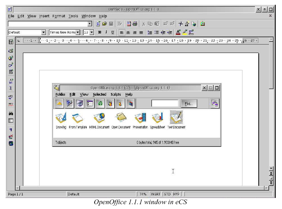Click the Cut scissors icon
282x209 pixels.
coord(143,24)
